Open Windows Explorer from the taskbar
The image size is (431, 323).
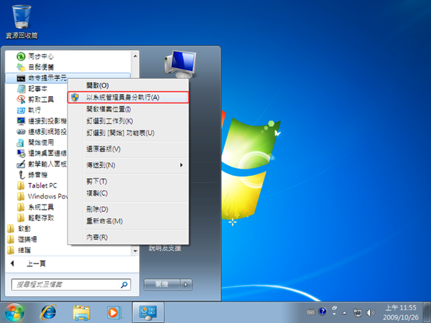[81, 313]
